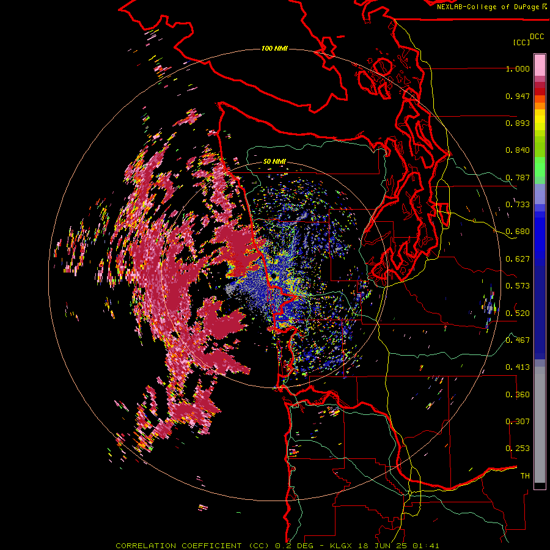Click the 18 JUN 25 date text
The image size is (550, 550).
click(383, 546)
